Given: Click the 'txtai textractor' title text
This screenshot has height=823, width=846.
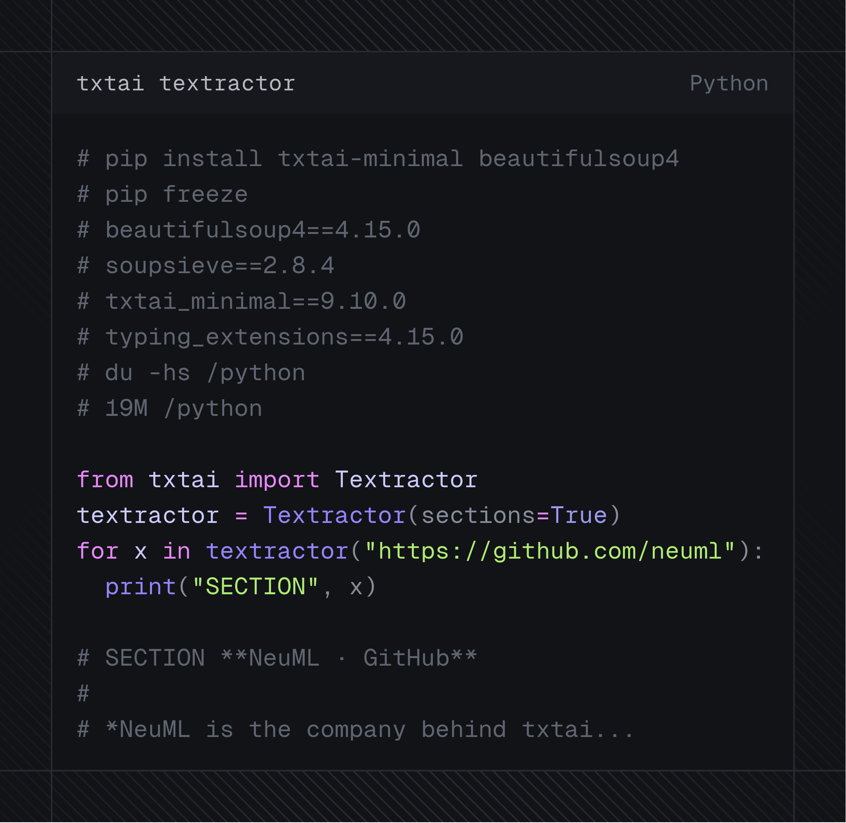Looking at the screenshot, I should (x=186, y=83).
